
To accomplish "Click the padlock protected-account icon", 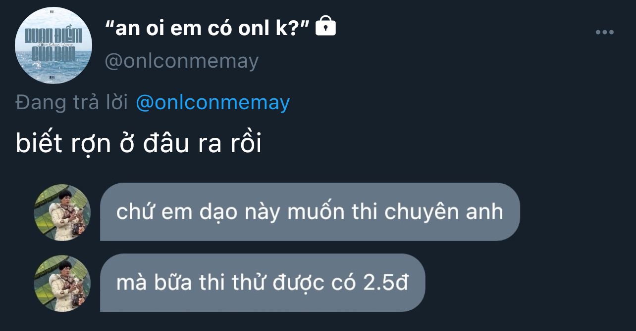I will click(x=325, y=26).
